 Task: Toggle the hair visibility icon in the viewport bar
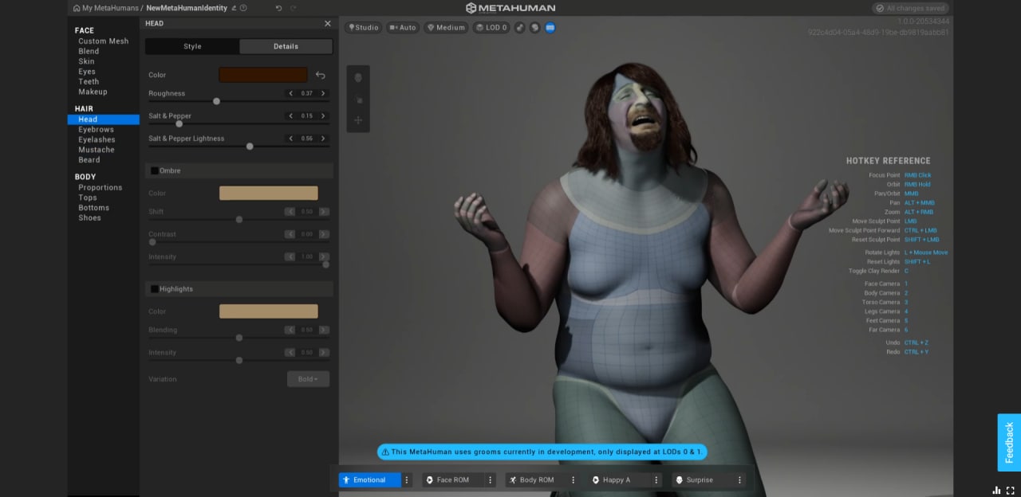534,27
